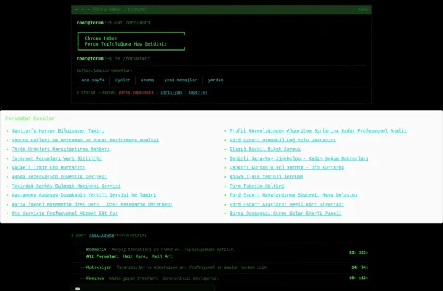
Task: Open Kastamonu Azdavay Duşakabin topic
Action: 83,195
